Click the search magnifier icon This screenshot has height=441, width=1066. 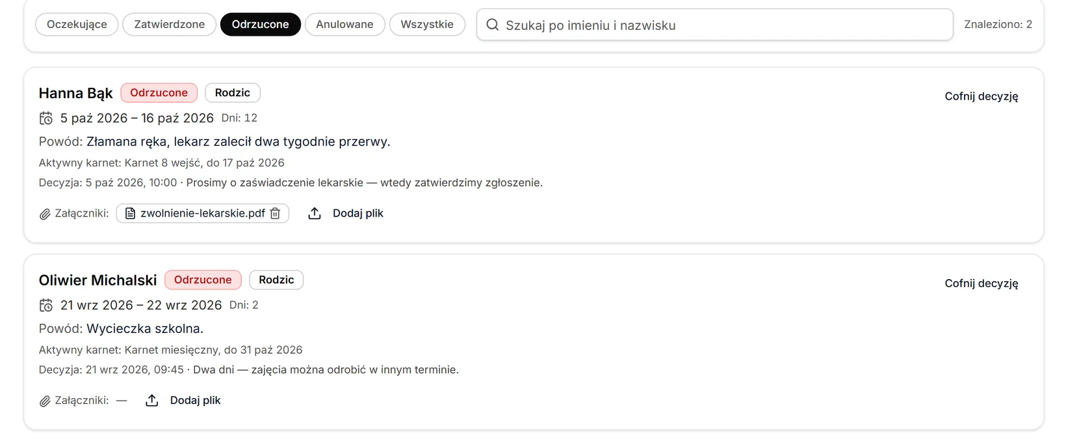pyautogui.click(x=493, y=25)
